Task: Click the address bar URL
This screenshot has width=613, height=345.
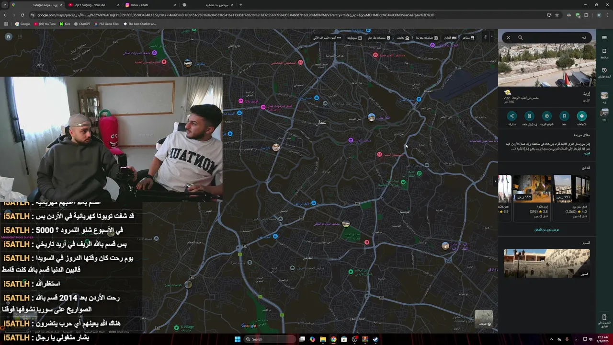Action: click(x=235, y=15)
